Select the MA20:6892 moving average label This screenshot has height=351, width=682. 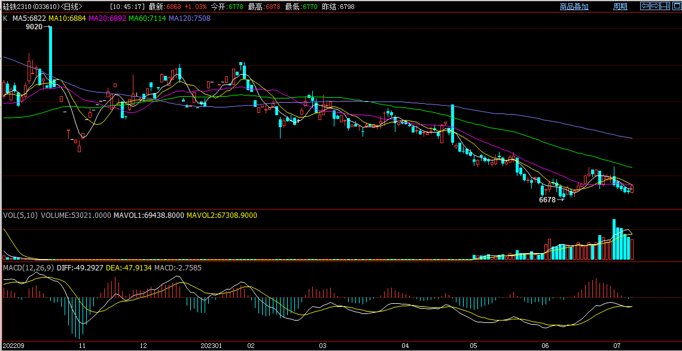click(x=108, y=19)
